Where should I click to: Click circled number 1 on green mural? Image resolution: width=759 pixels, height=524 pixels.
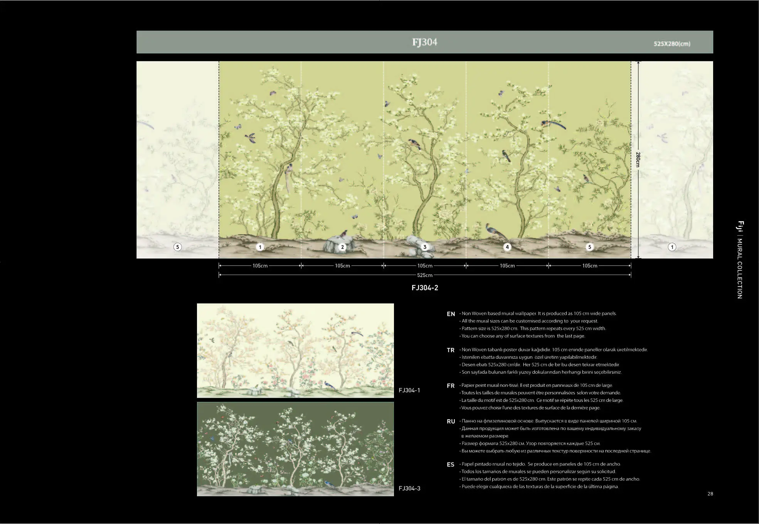pos(260,247)
